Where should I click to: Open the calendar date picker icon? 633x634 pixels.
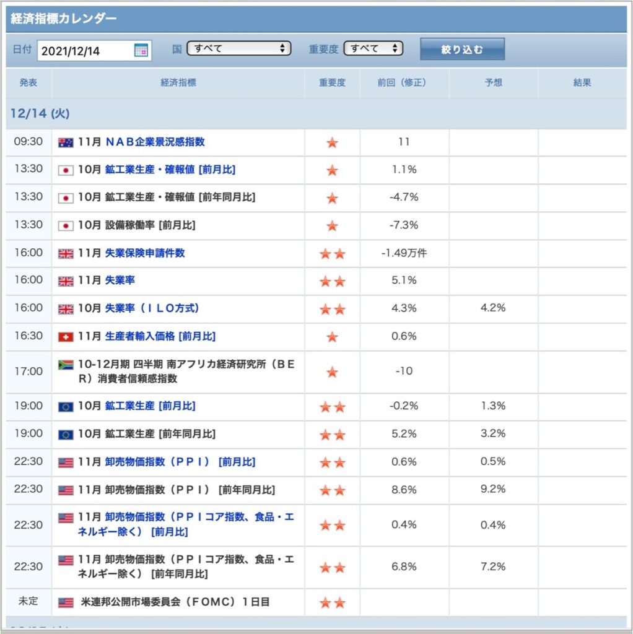tap(141, 51)
